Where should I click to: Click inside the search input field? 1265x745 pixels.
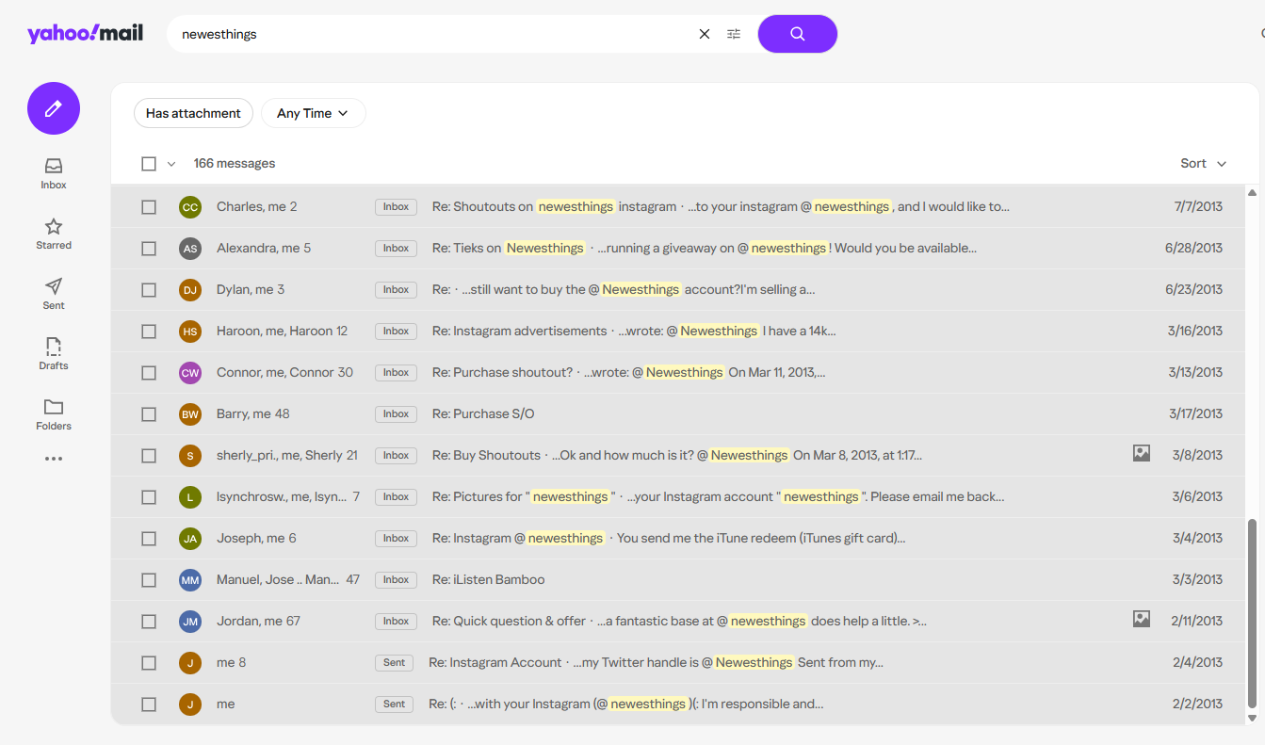[x=433, y=34]
